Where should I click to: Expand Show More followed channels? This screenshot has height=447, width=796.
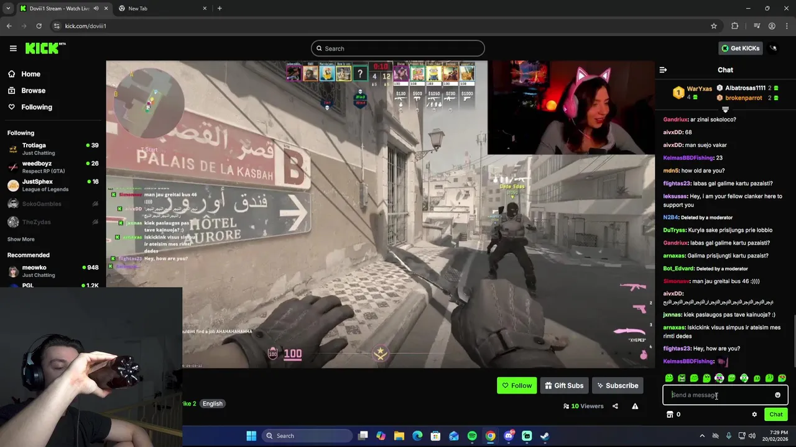(21, 239)
